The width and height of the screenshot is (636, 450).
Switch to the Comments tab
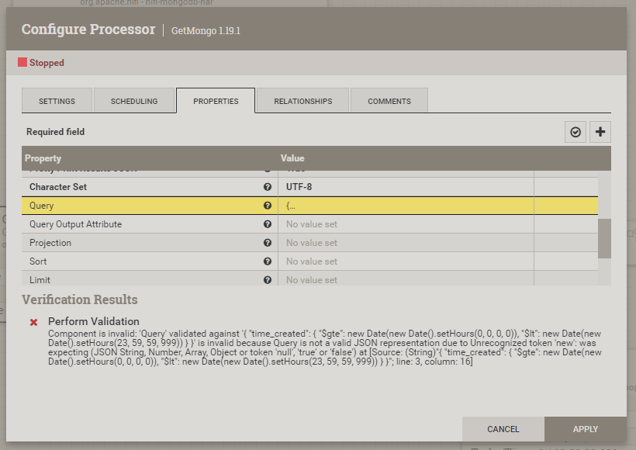coord(389,100)
